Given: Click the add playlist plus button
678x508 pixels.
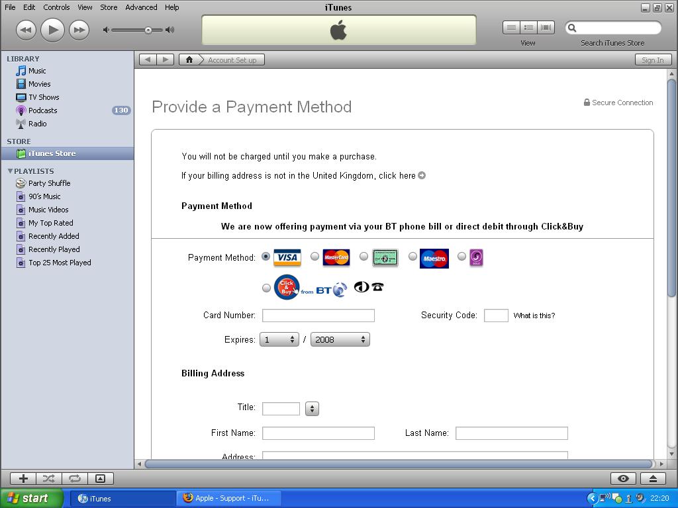Looking at the screenshot, I should tap(23, 478).
